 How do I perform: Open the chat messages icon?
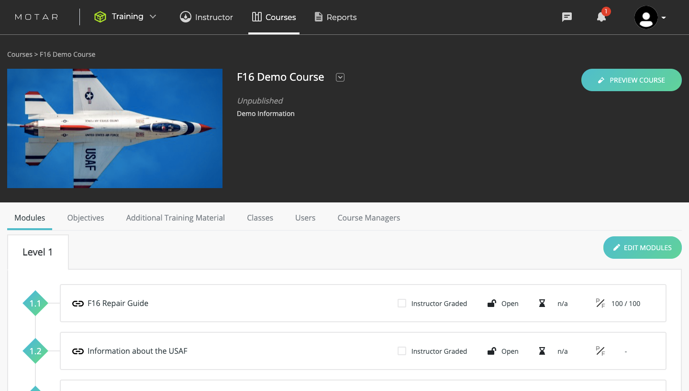click(567, 17)
